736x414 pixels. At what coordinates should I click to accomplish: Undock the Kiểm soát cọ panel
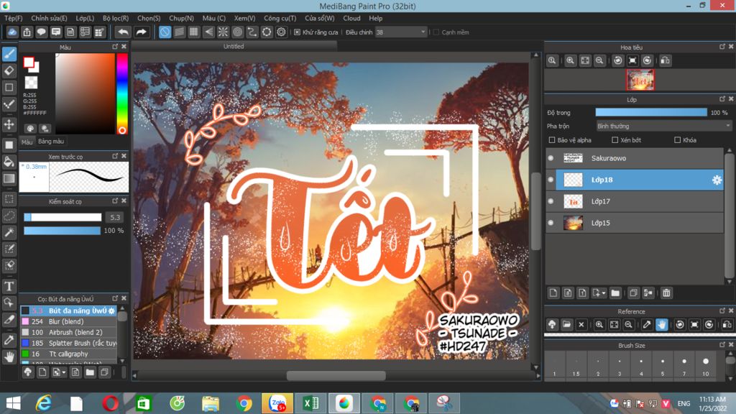(115, 201)
